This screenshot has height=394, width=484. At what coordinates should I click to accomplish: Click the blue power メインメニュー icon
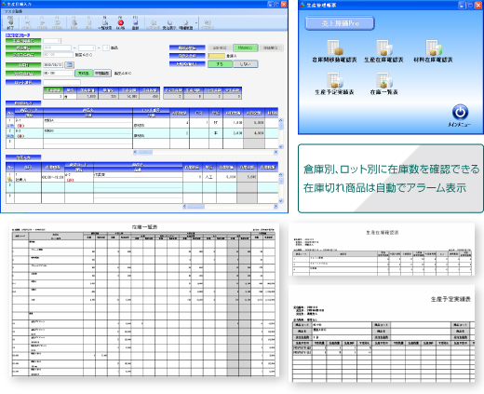coord(460,115)
